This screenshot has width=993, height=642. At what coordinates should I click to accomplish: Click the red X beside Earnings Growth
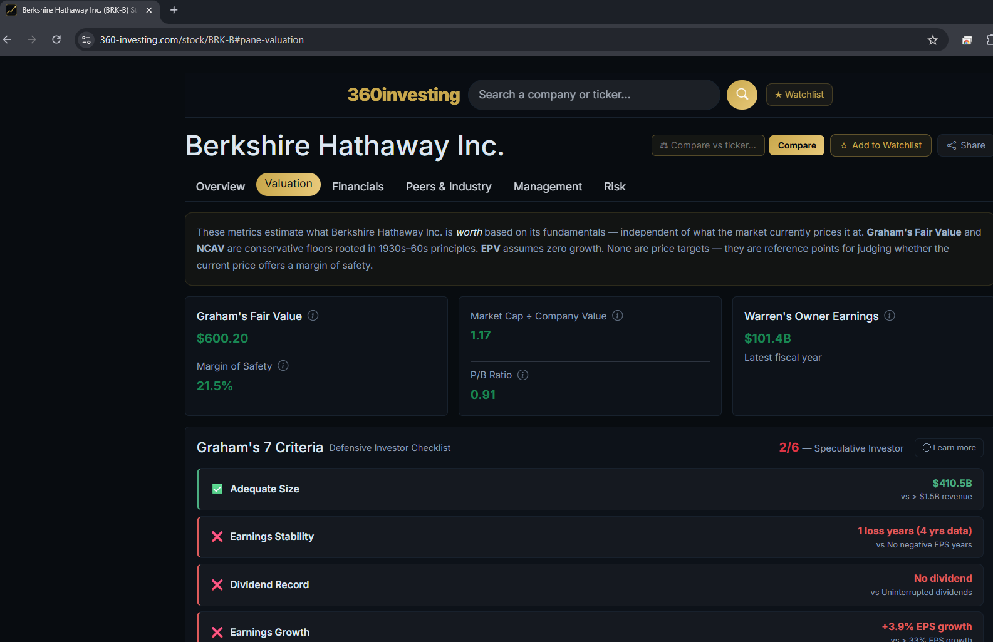(x=217, y=633)
